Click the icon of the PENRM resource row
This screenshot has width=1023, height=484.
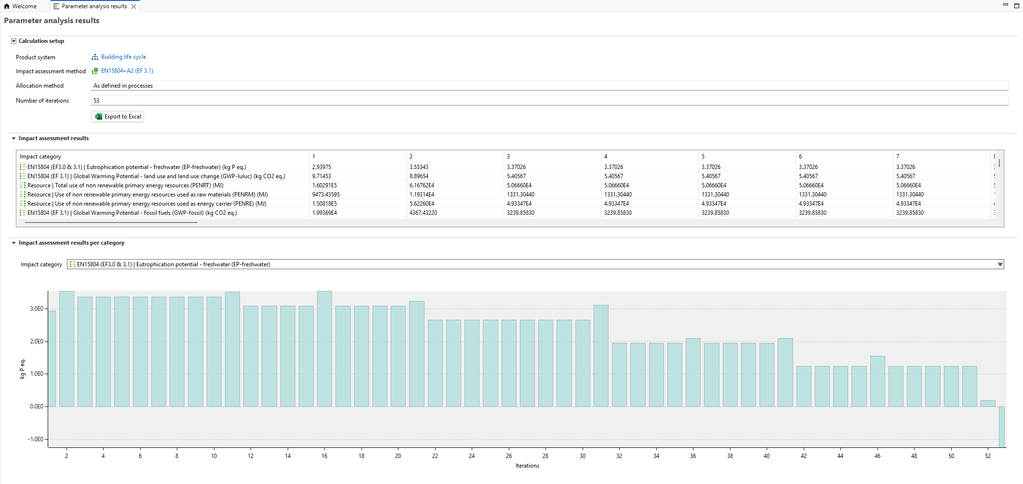point(23,195)
